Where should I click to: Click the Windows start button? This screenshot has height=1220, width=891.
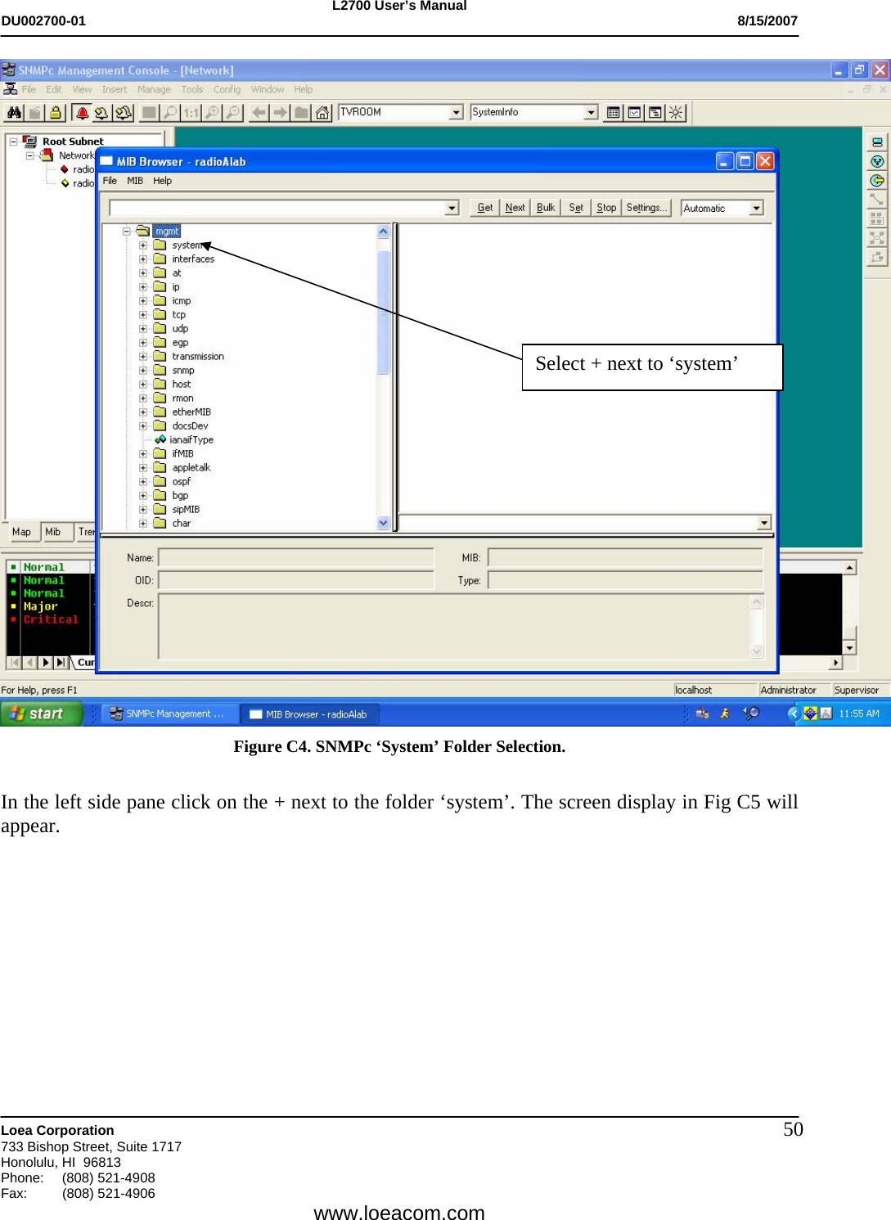41,714
